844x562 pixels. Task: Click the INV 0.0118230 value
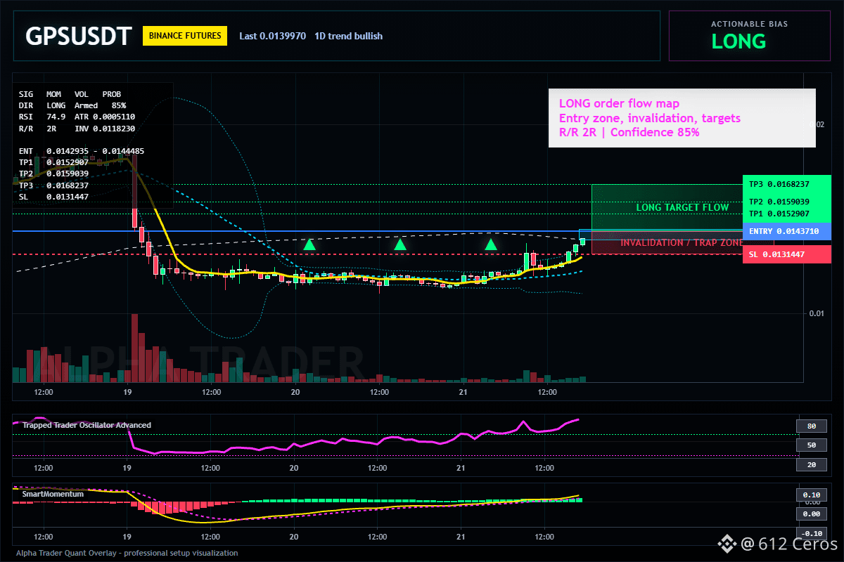105,129
